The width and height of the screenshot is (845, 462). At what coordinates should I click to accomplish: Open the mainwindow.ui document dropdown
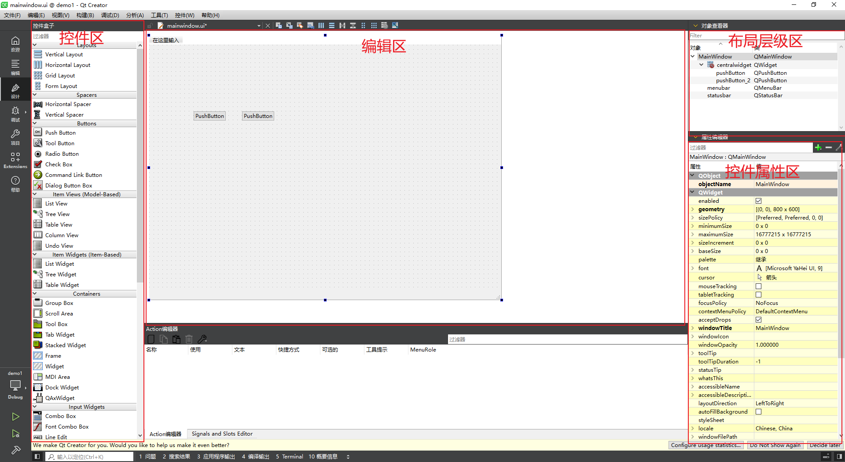pyautogui.click(x=259, y=26)
